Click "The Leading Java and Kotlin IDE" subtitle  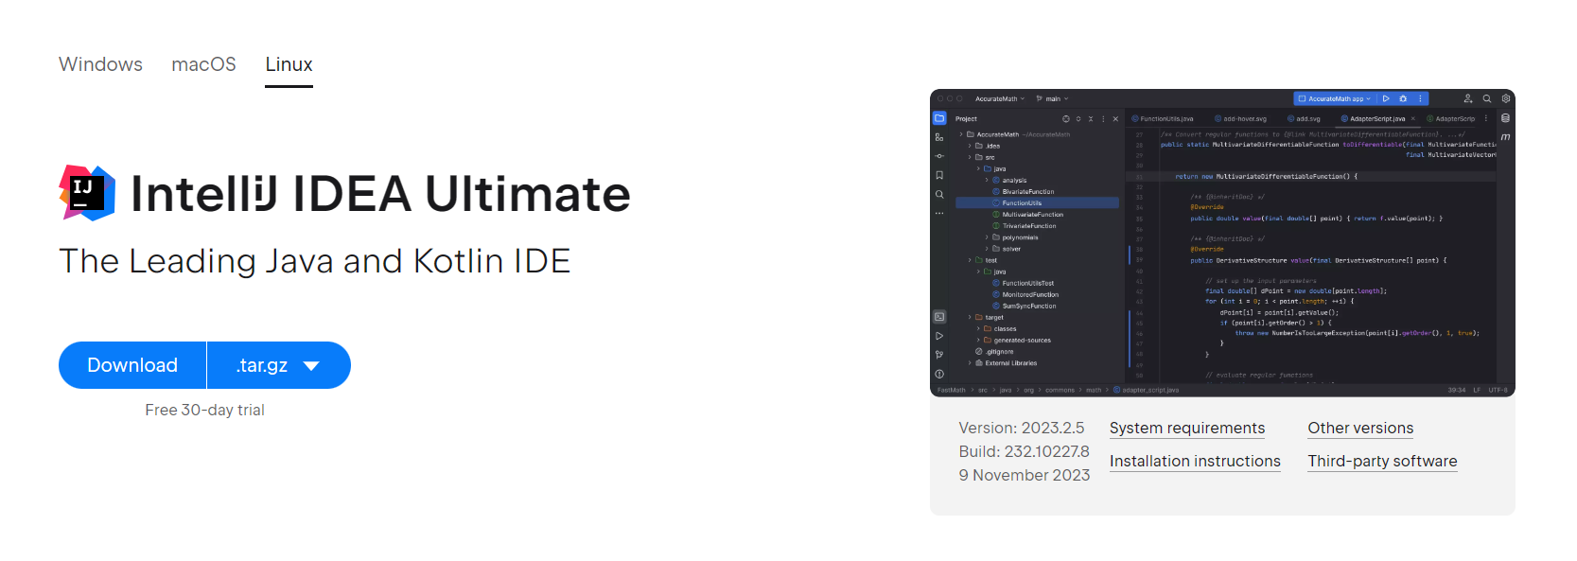(x=315, y=261)
